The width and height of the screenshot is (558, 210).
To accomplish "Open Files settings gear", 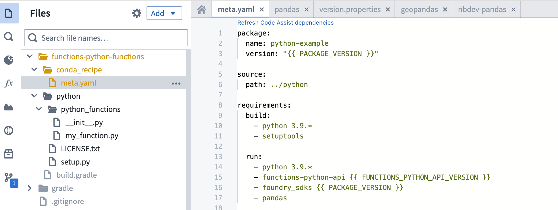I will (x=137, y=13).
